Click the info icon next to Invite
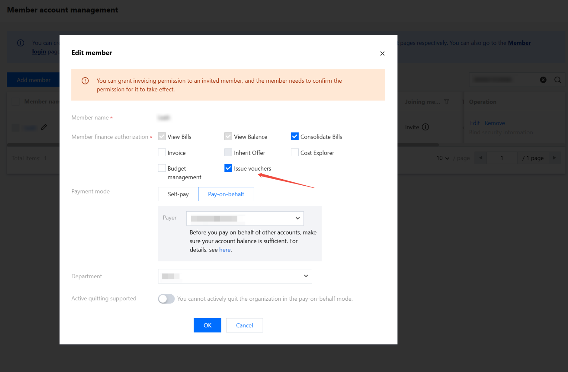Screen dimensions: 568x372 tap(425, 127)
